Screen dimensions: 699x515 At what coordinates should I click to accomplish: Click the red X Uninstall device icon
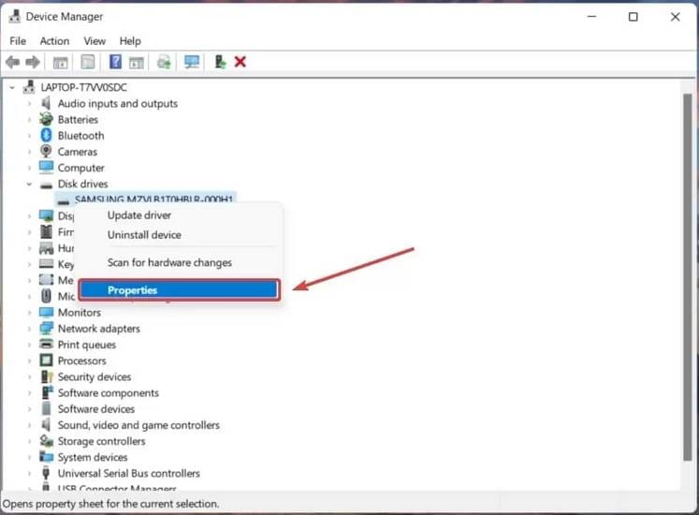(x=240, y=62)
